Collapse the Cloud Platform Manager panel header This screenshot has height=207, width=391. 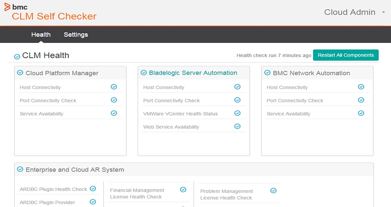[62, 73]
